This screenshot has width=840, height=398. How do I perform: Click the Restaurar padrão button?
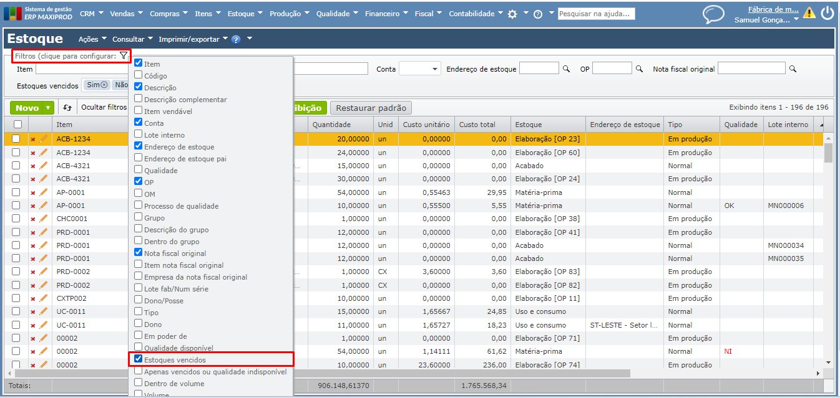pos(371,108)
